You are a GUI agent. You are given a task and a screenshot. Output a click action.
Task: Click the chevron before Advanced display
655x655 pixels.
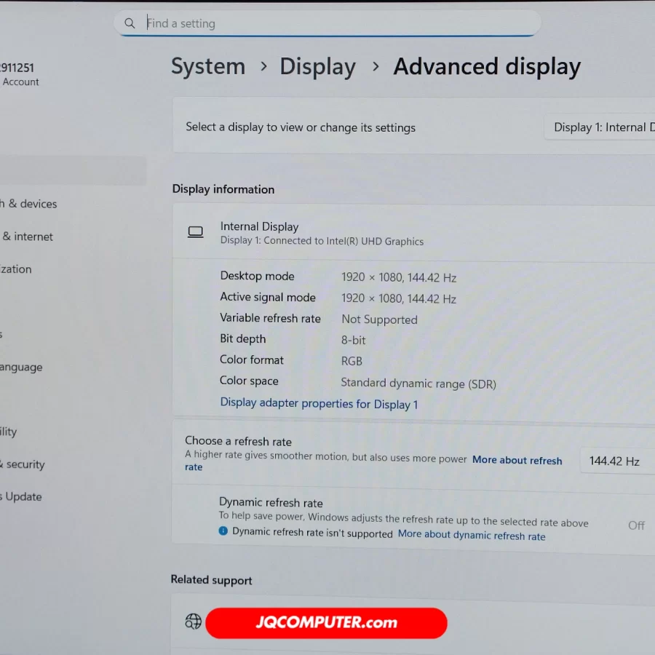coord(376,66)
